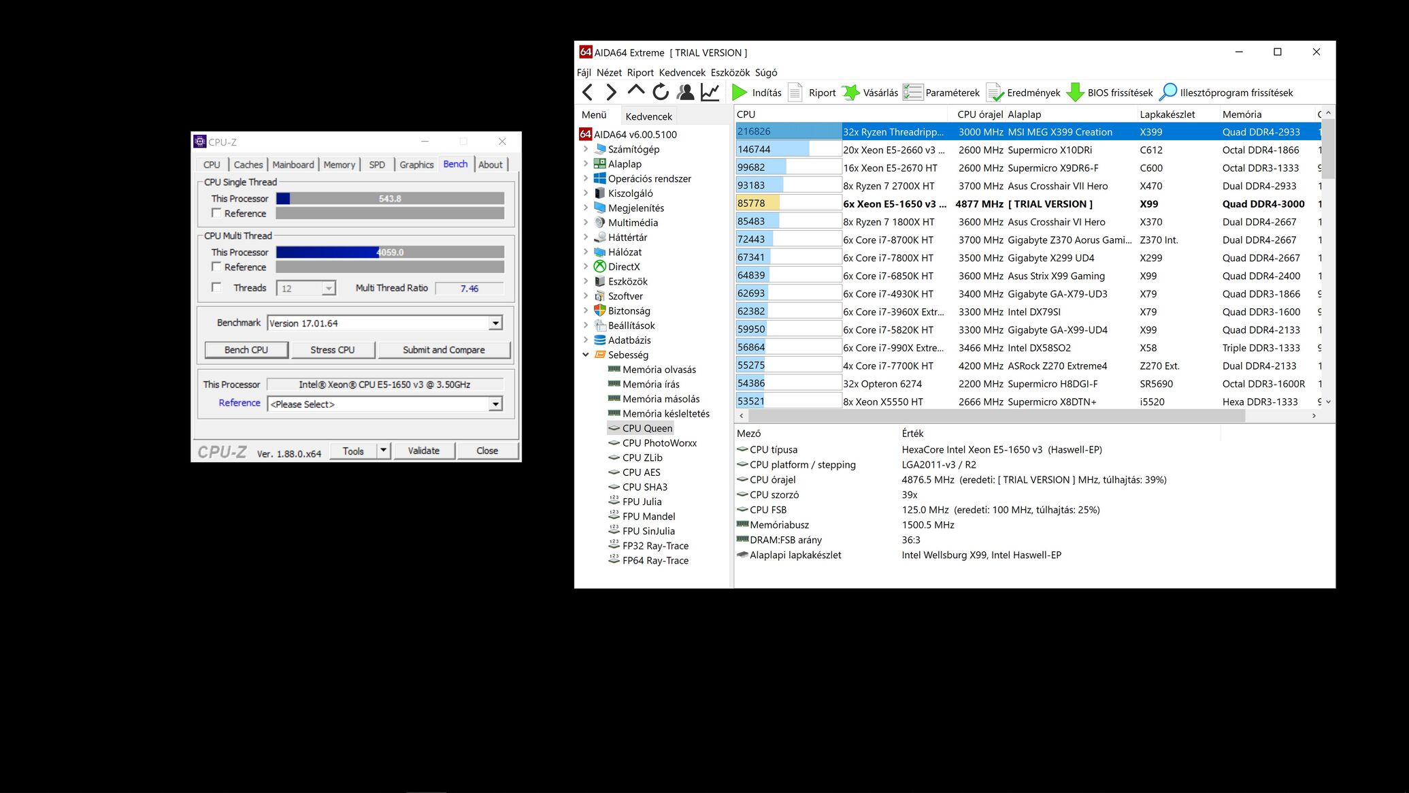
Task: Click the AIDA64 refresh icon
Action: (x=661, y=93)
